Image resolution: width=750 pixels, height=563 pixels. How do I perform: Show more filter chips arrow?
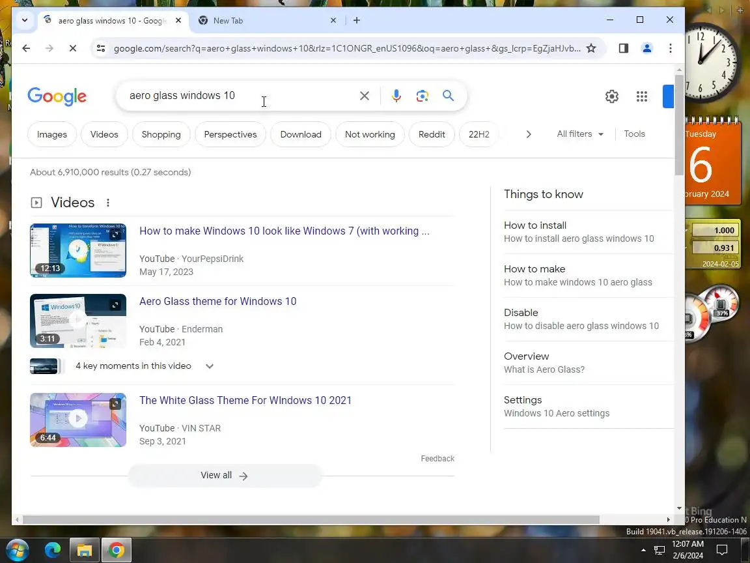coord(528,134)
